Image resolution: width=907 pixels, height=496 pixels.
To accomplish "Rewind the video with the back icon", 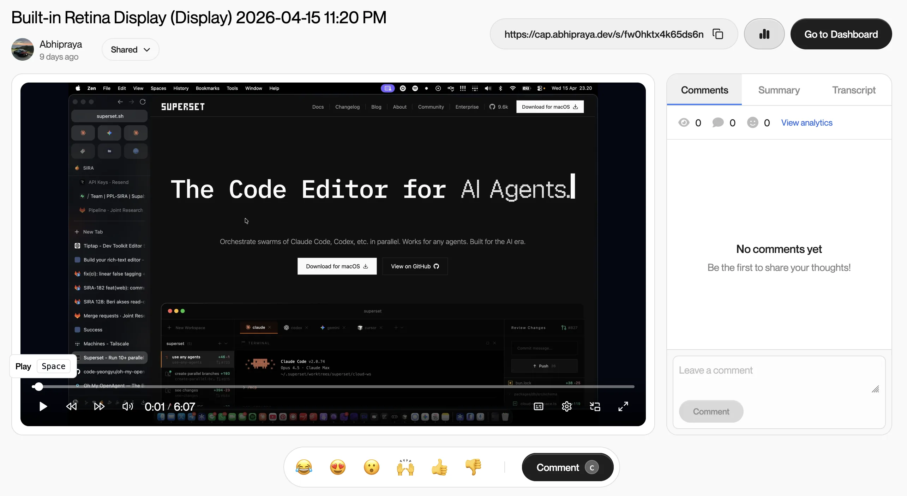I will [x=71, y=407].
